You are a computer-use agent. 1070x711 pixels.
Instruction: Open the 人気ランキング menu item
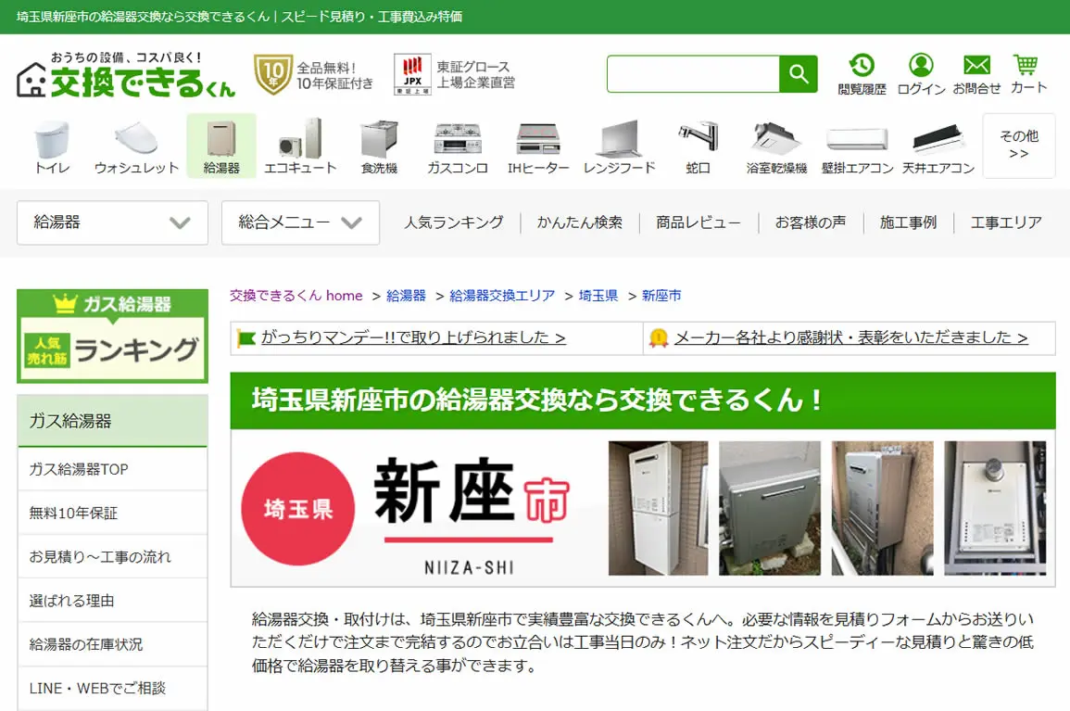pyautogui.click(x=454, y=222)
